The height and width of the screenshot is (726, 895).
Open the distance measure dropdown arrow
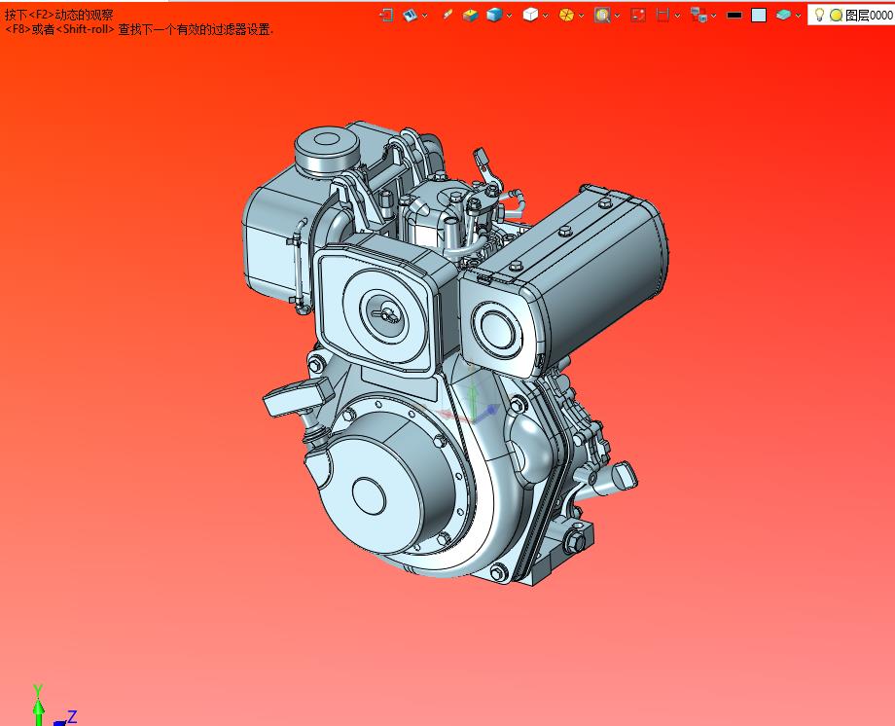[x=677, y=16]
